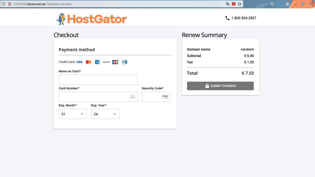Image resolution: width=315 pixels, height=177 pixels.
Task: Bookmark the page with the star icon
Action: tap(239, 4)
